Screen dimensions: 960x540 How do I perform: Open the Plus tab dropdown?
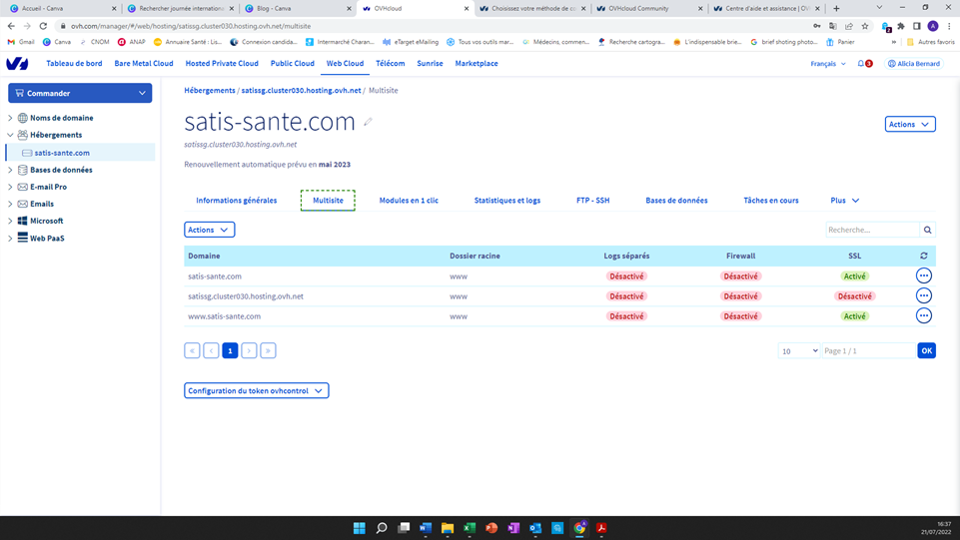(844, 201)
